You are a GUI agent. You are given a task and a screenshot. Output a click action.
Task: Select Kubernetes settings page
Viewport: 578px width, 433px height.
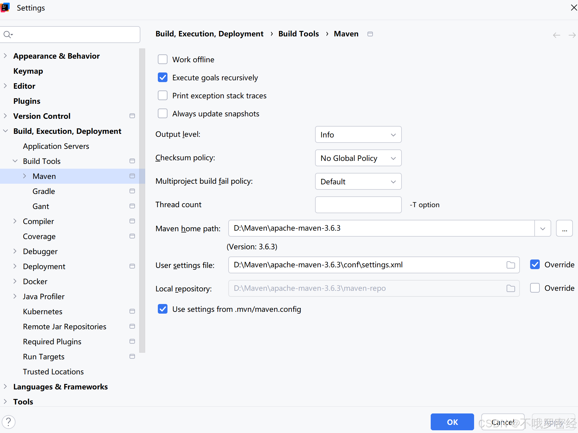(x=42, y=312)
